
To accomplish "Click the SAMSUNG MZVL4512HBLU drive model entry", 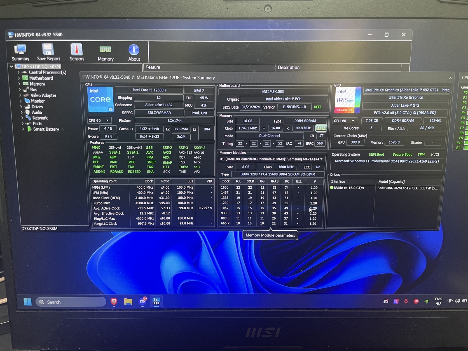I will (x=408, y=188).
